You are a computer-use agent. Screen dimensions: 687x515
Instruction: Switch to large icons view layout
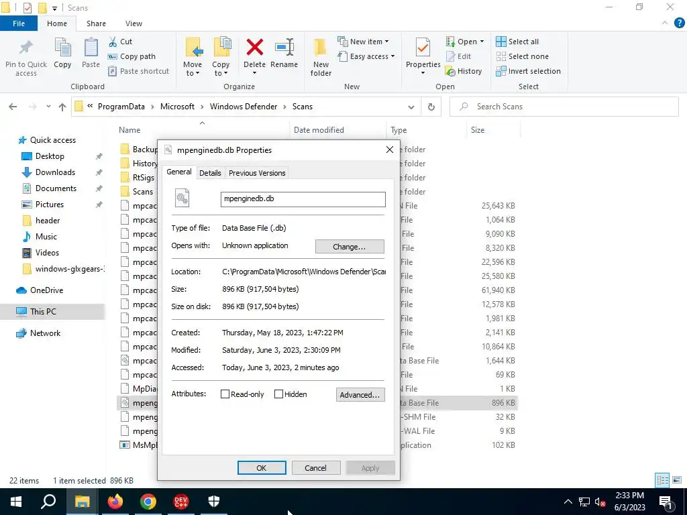coord(677,480)
